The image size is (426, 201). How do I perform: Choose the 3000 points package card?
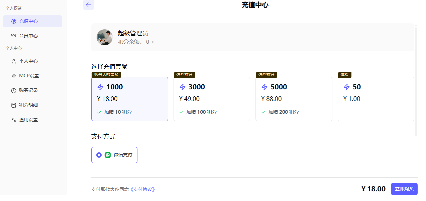coord(212,99)
